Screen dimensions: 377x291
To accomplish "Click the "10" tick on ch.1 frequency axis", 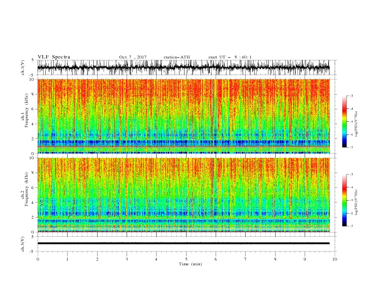I will [32, 79].
